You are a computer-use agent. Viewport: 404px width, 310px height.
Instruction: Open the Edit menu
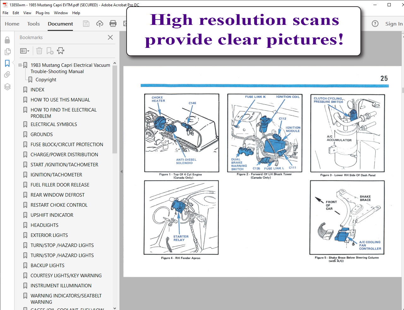[x=16, y=13]
